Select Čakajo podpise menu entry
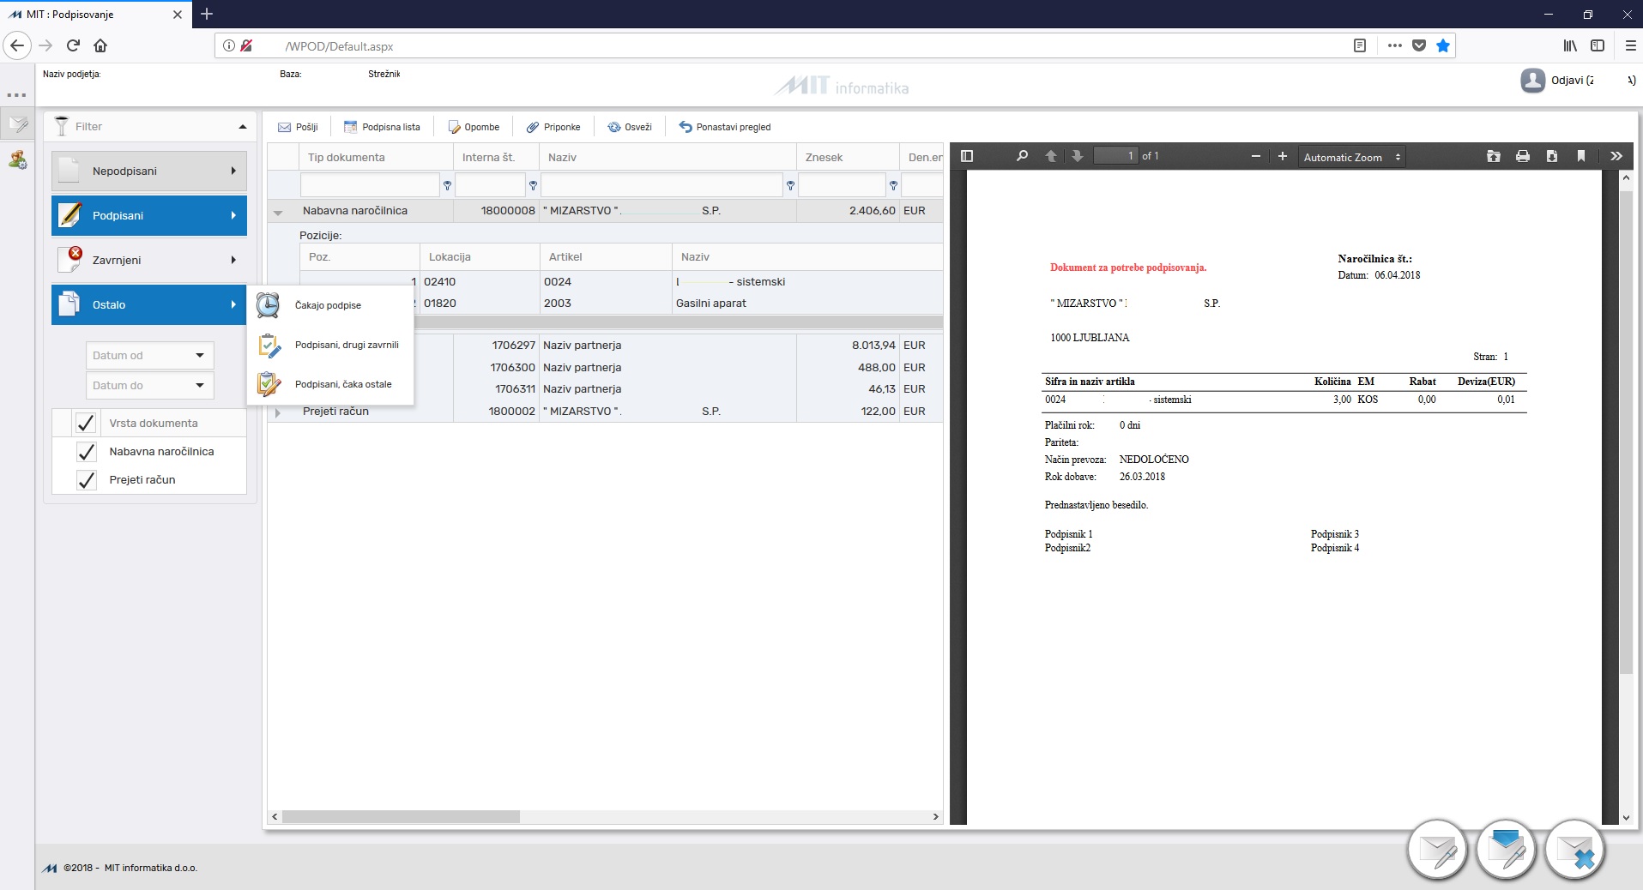Viewport: 1643px width, 890px height. click(329, 305)
